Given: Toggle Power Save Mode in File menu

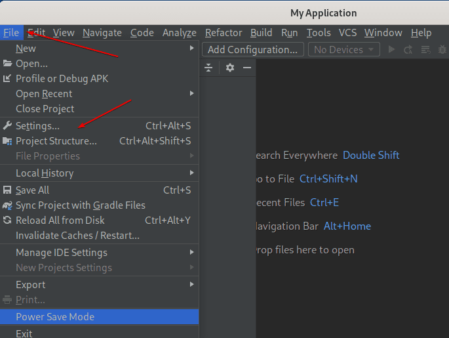Looking at the screenshot, I should click(55, 317).
